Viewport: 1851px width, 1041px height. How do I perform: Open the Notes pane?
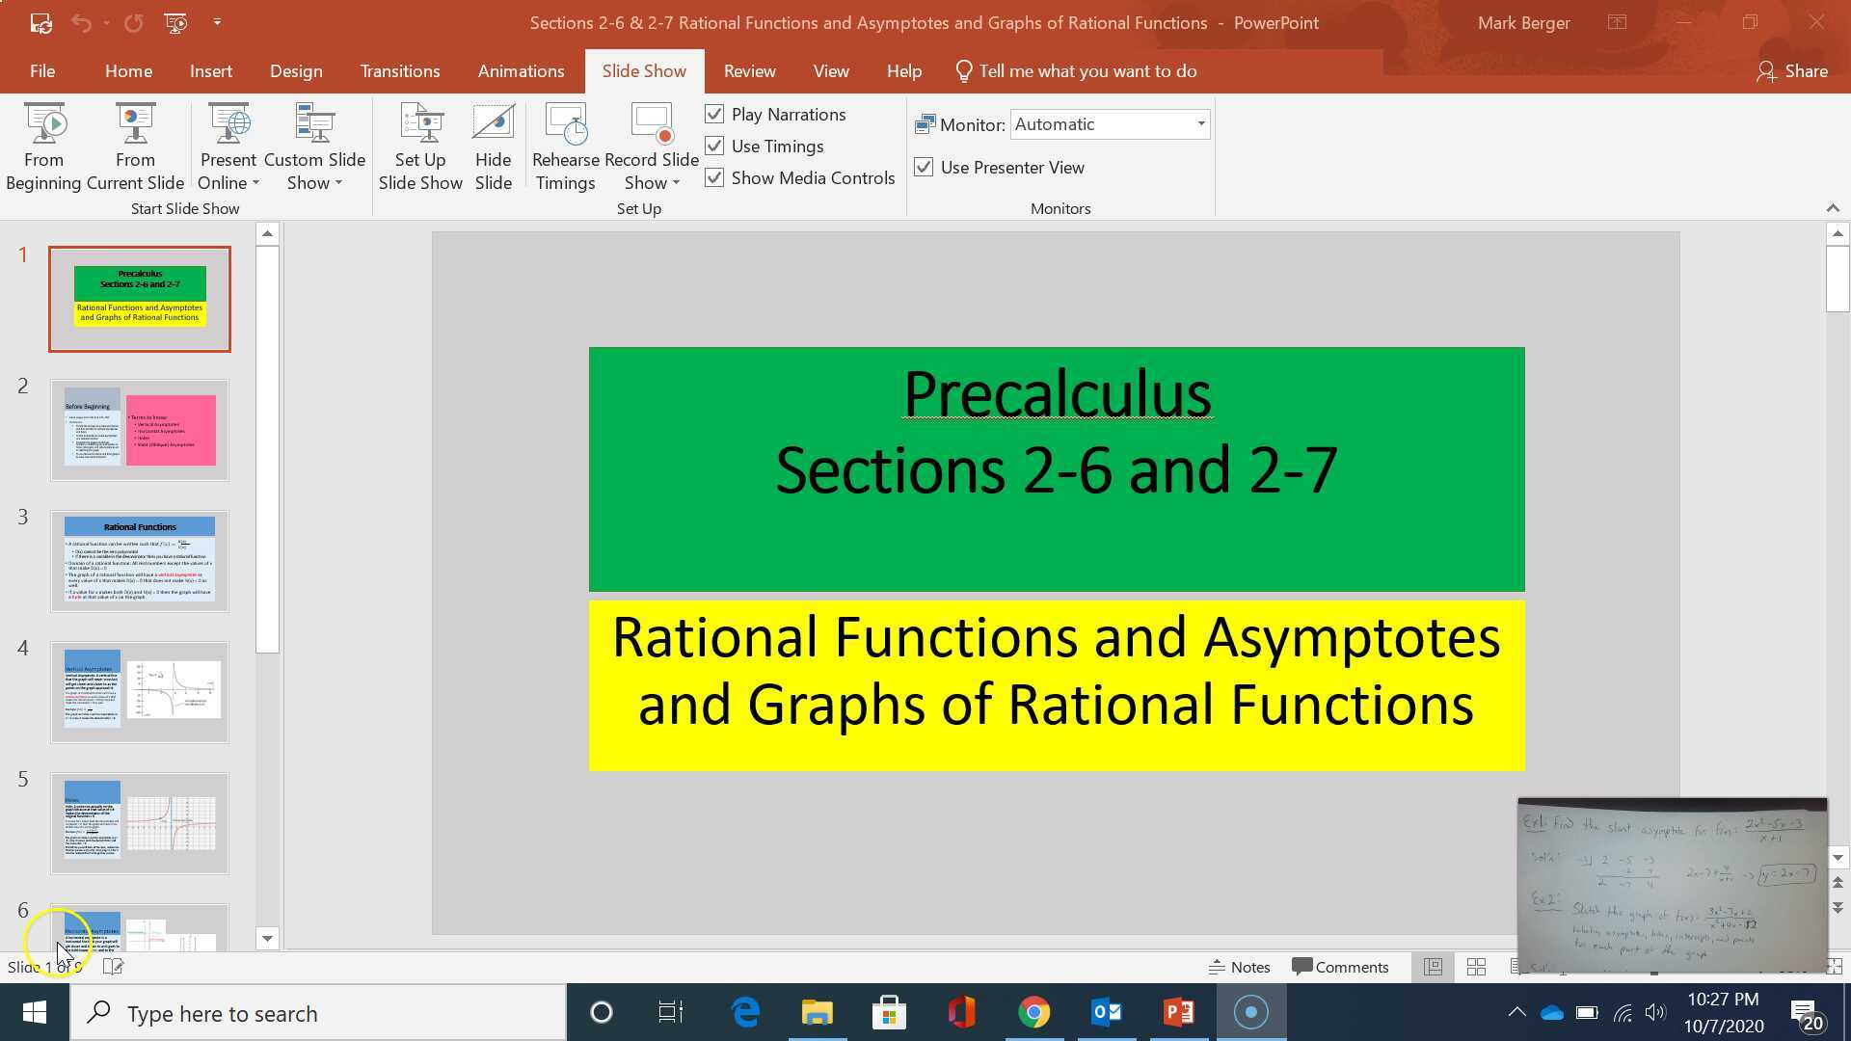click(x=1239, y=966)
